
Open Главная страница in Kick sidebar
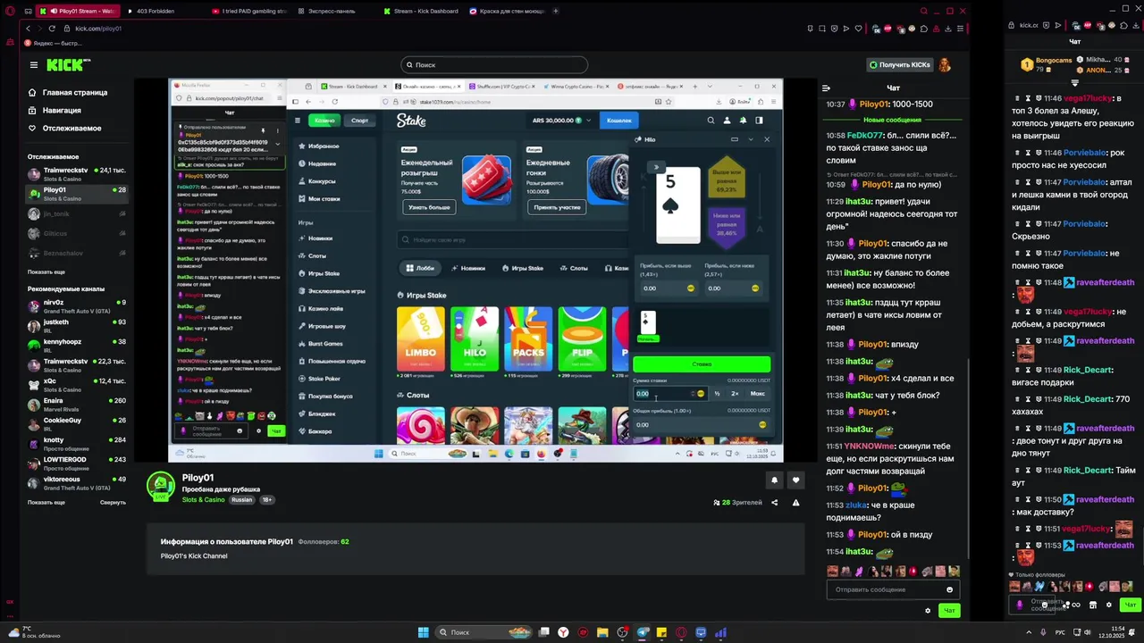pos(75,92)
